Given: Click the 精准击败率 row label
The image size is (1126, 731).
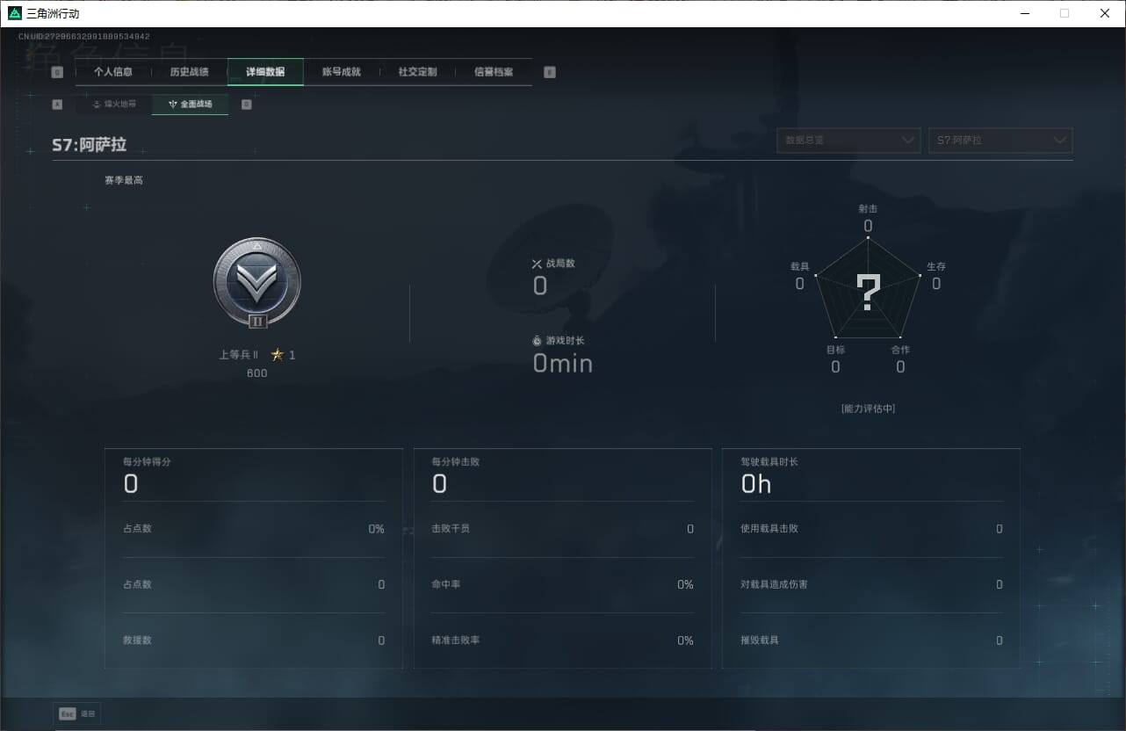Looking at the screenshot, I should point(456,641).
